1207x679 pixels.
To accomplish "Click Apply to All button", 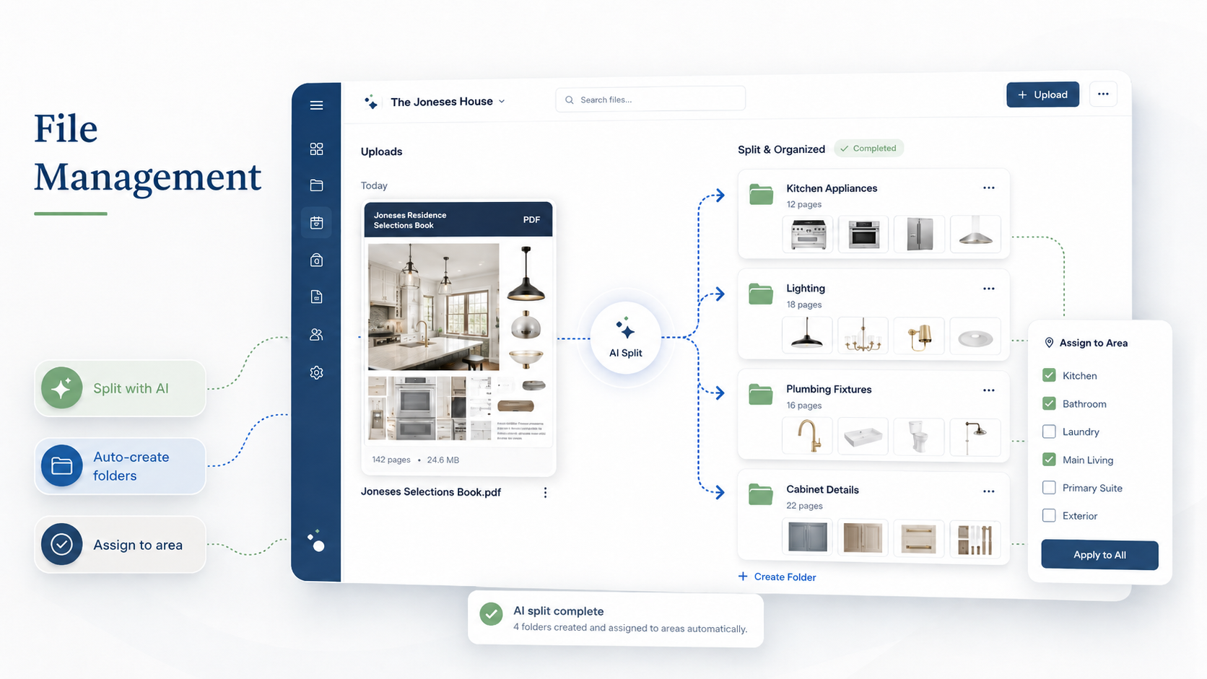I will point(1099,555).
